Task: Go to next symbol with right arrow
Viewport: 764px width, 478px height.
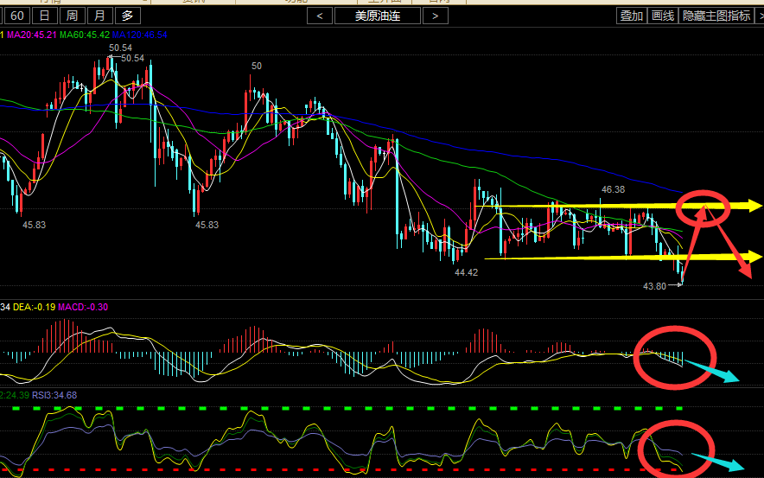Action: coord(436,16)
